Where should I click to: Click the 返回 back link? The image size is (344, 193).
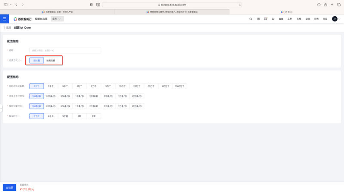[7, 27]
